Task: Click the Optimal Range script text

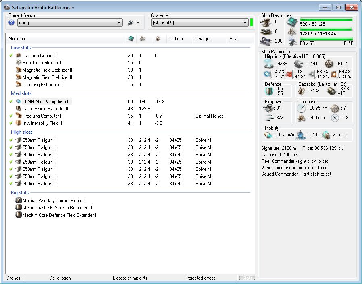Action: pos(210,116)
